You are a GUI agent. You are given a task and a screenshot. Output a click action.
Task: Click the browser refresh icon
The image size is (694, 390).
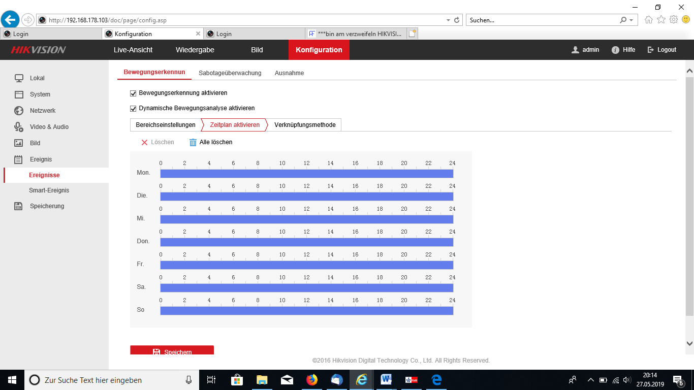tap(457, 20)
